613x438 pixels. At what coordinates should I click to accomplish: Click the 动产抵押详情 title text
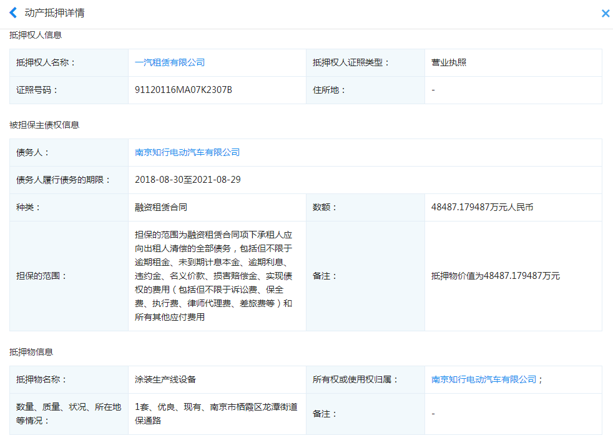(x=55, y=13)
